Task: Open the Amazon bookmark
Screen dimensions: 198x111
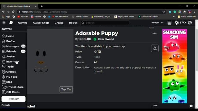Action: tap(125, 17)
